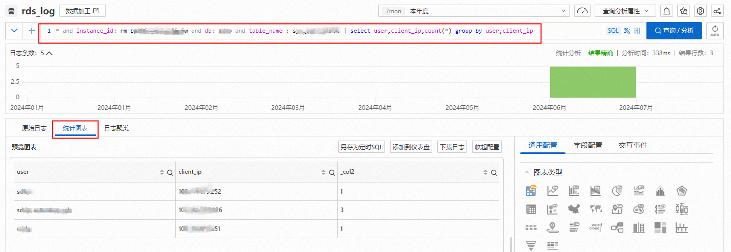Open the gauge dashboard icon in header
Image resolution: width=731 pixels, height=252 pixels.
coord(582,11)
